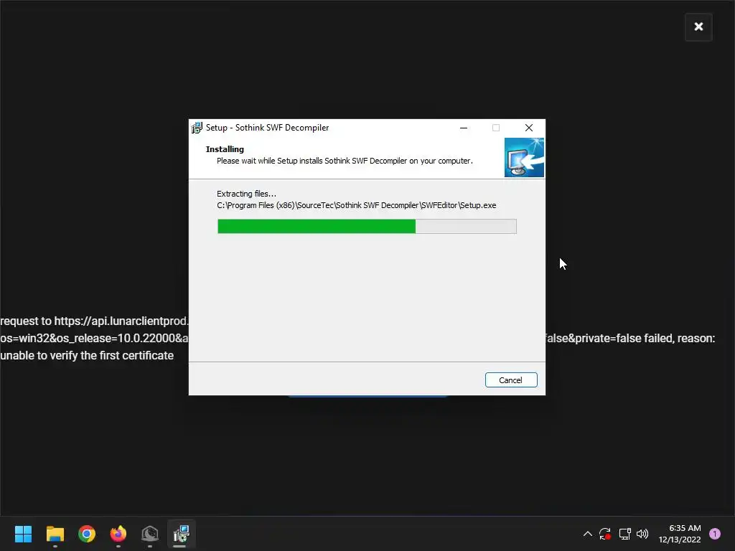The image size is (735, 551).
Task: Open the clock showing 6:35 AM
Action: (x=680, y=534)
